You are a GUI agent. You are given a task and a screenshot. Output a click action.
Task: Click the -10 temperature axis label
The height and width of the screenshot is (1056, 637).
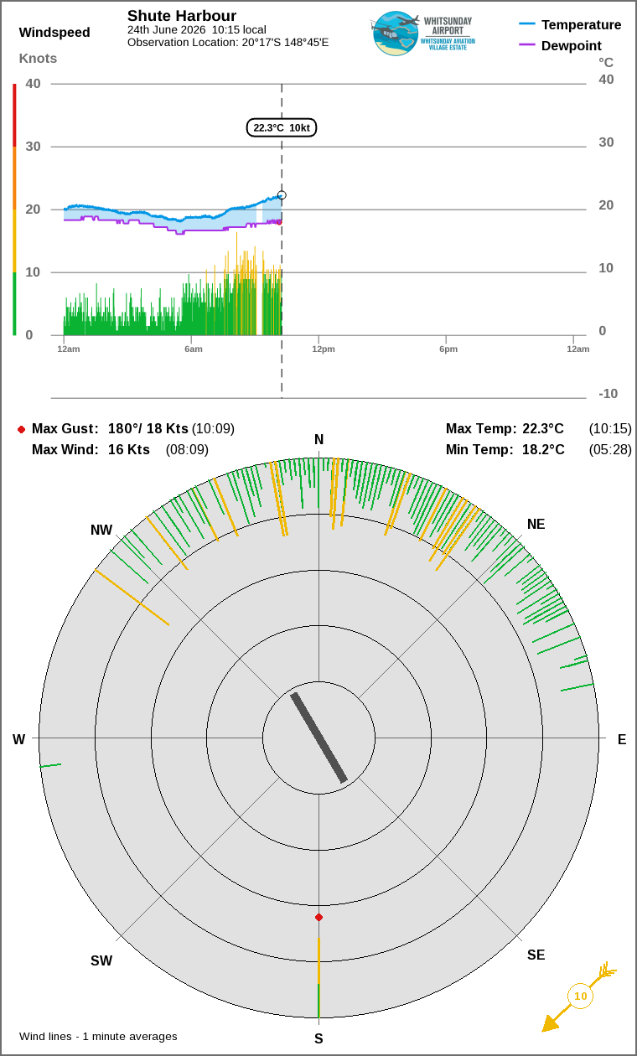[608, 394]
